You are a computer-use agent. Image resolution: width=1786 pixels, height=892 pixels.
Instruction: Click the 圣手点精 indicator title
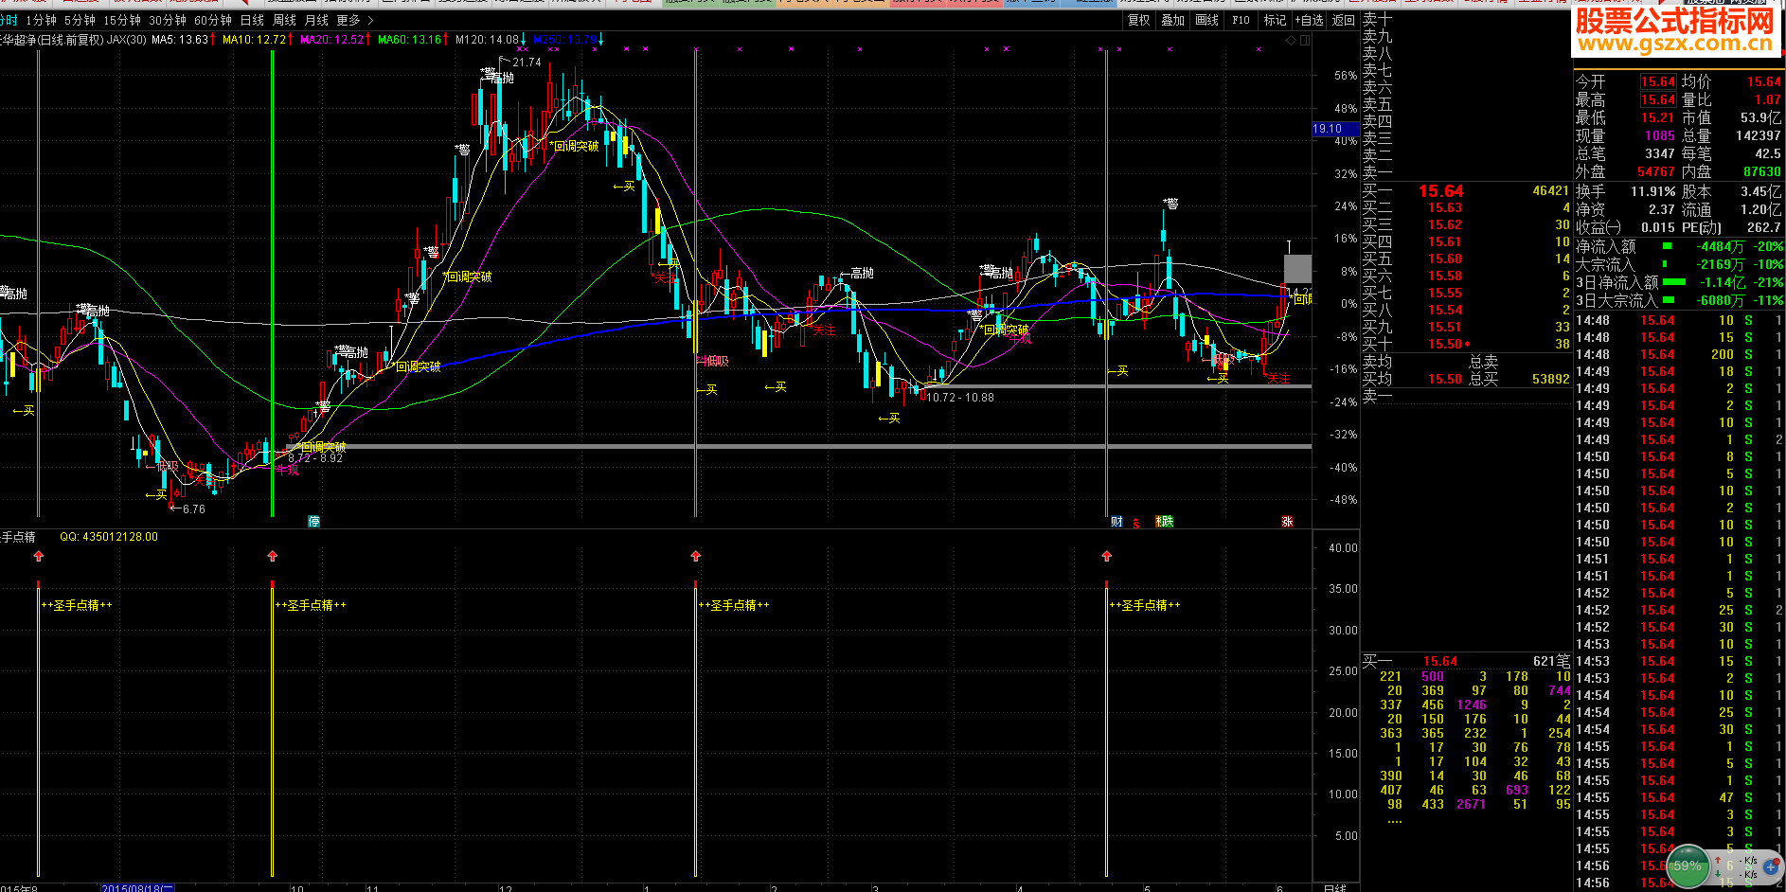coord(18,537)
